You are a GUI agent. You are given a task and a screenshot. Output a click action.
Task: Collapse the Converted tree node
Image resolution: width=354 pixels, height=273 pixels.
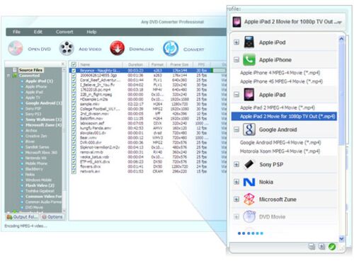click(8, 76)
